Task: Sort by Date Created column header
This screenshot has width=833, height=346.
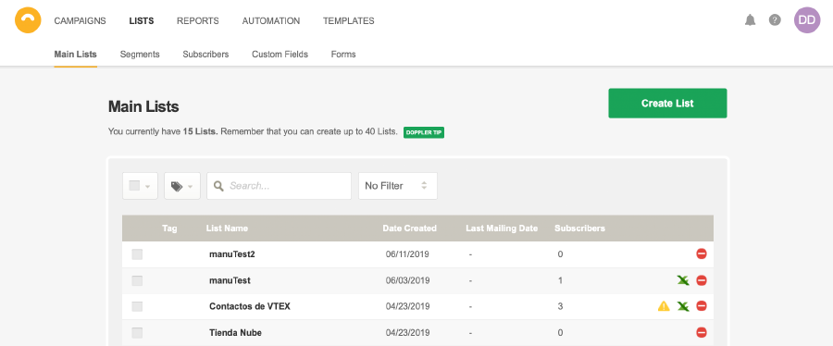Action: pos(410,229)
